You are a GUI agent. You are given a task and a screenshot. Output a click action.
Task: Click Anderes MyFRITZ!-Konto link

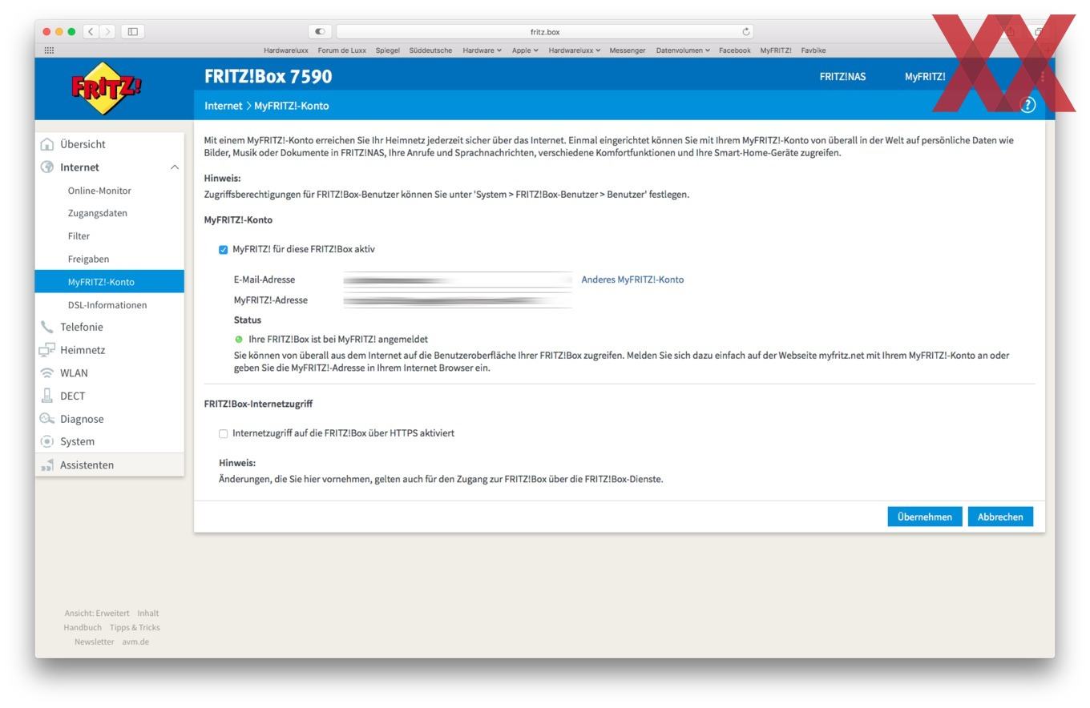pos(632,280)
